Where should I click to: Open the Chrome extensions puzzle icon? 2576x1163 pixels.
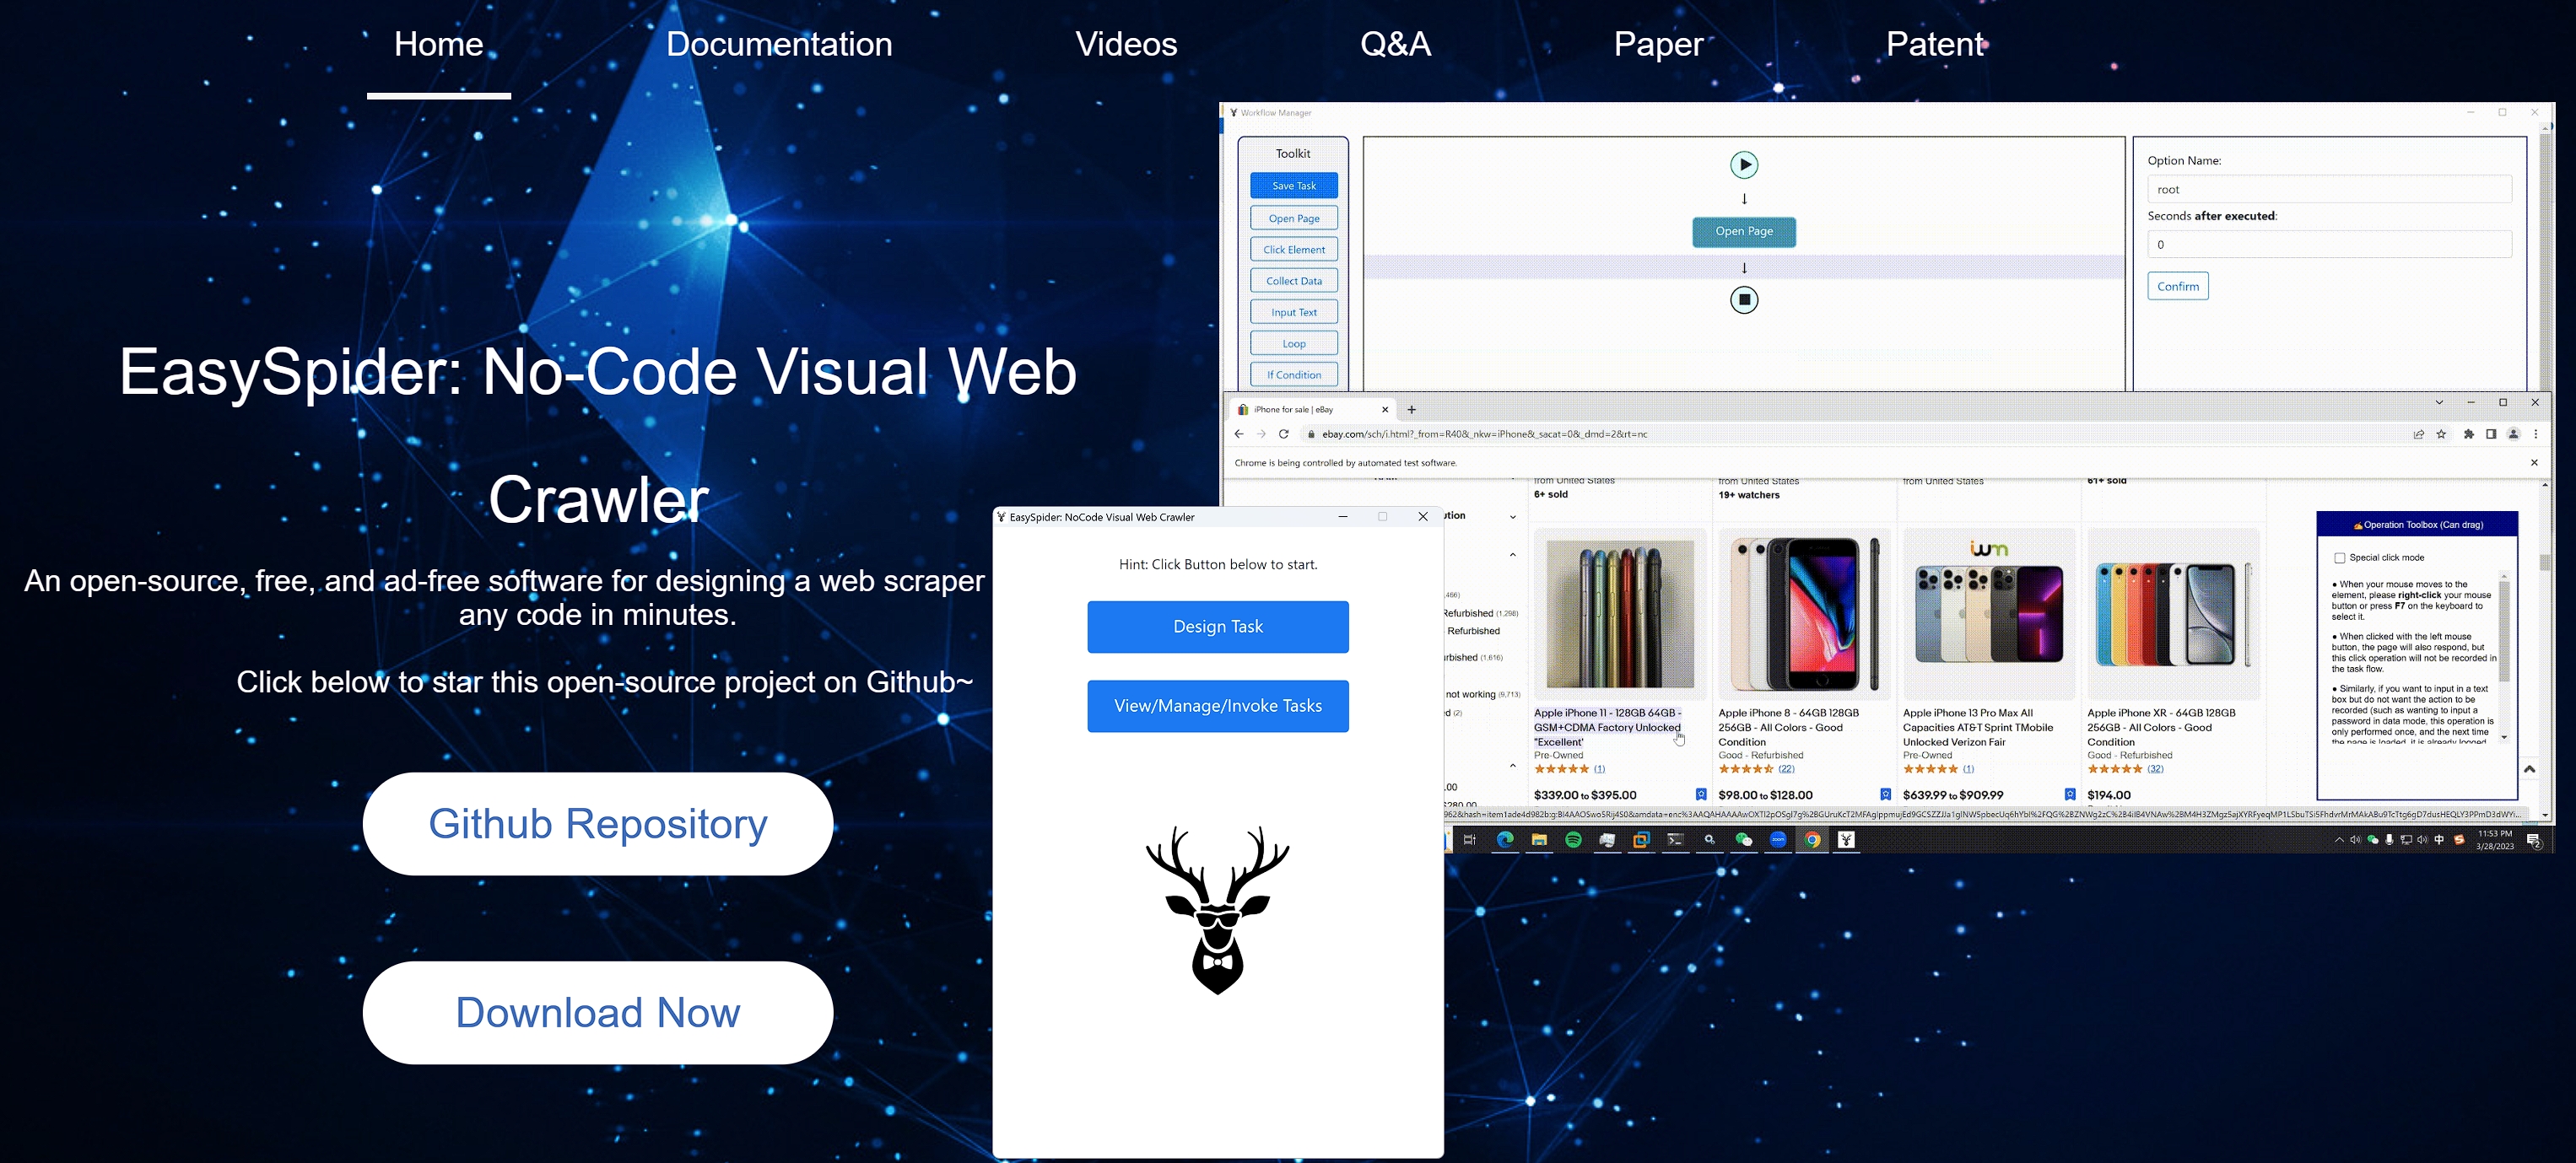[x=2468, y=434]
